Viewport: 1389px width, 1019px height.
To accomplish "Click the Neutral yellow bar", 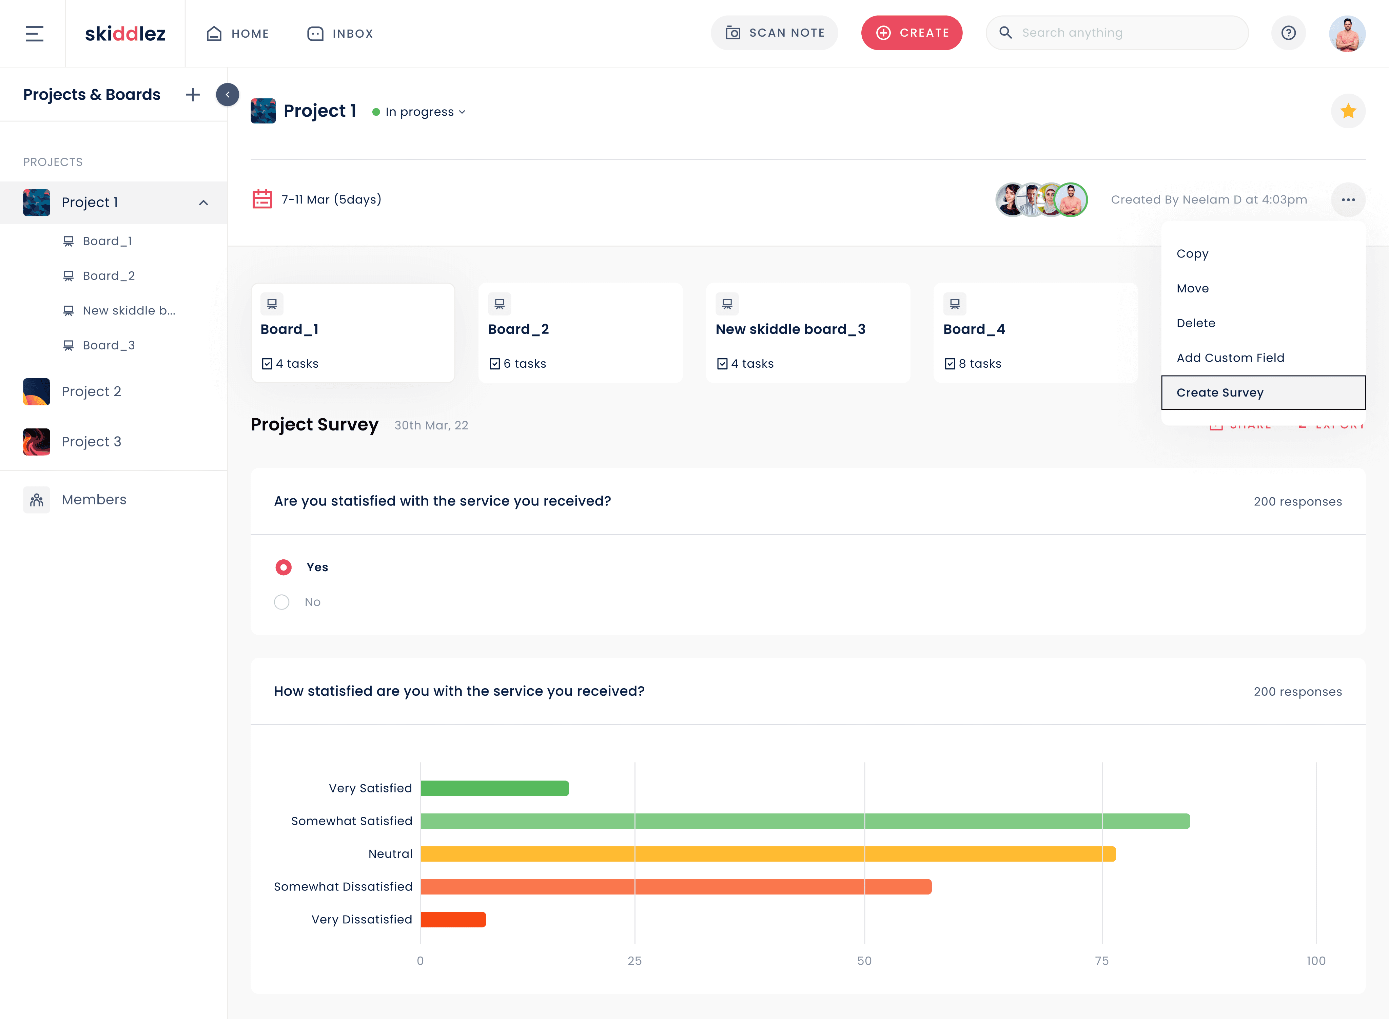I will (768, 854).
